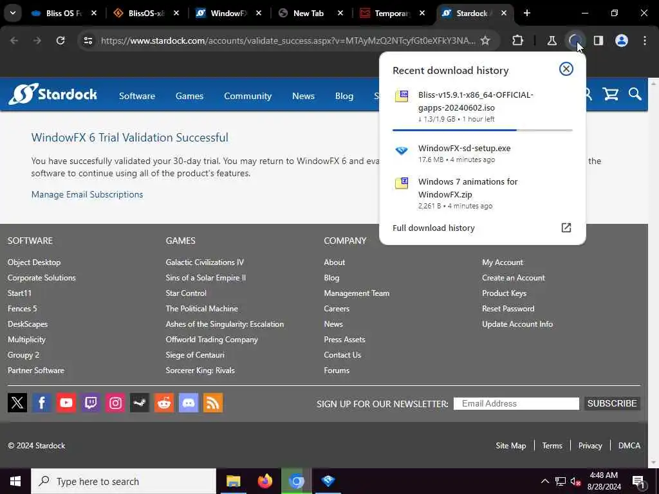Open Product Keys footer link

coord(505,293)
